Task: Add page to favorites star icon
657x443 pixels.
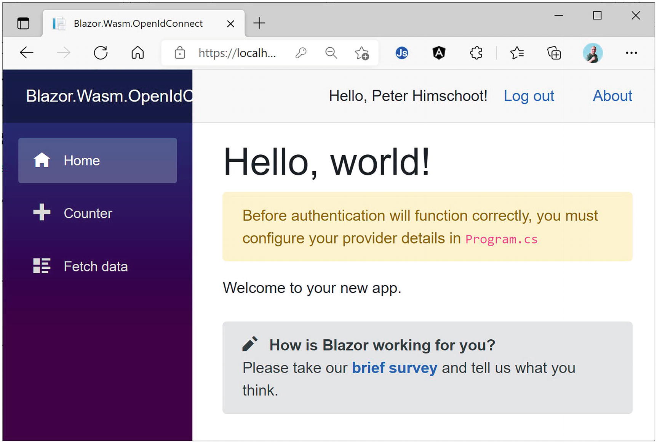Action: [x=361, y=53]
